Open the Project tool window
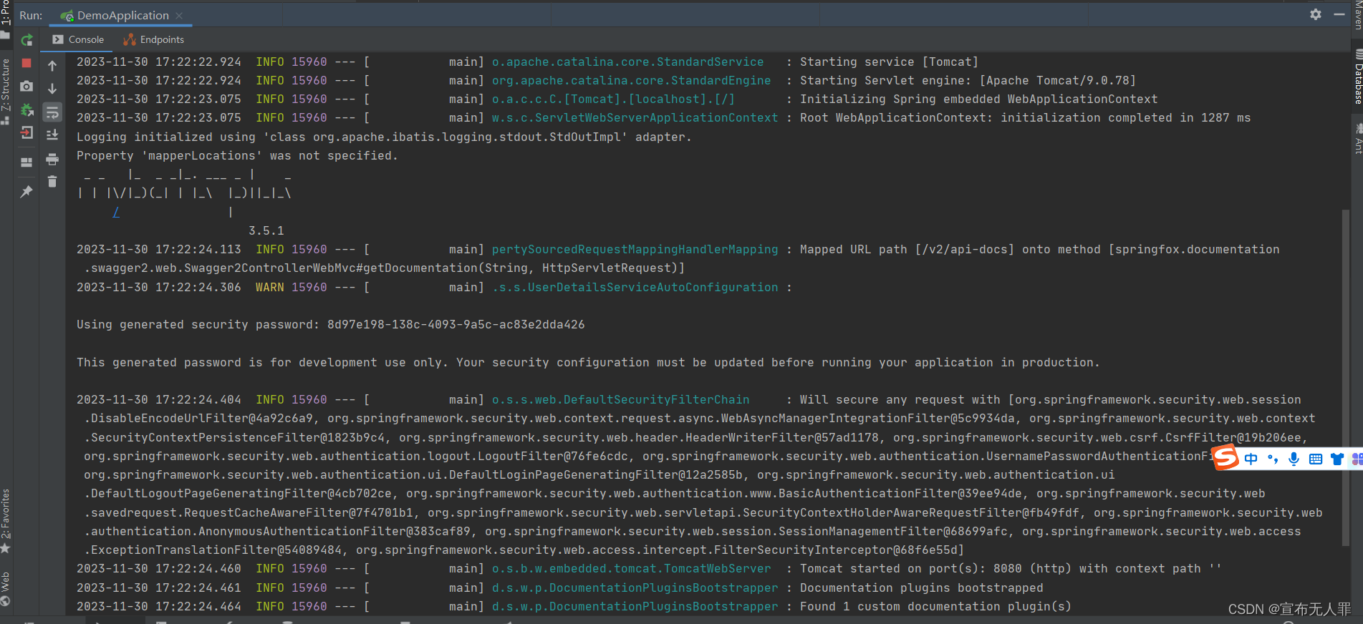1363x624 pixels. (x=6, y=19)
